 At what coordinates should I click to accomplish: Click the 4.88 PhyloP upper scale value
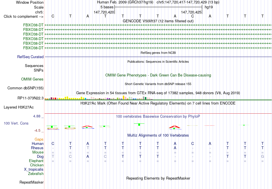pos(37,116)
